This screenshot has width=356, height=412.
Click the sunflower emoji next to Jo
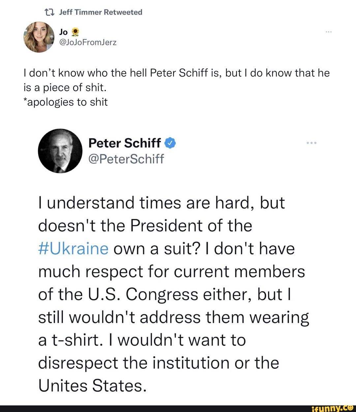(75, 31)
